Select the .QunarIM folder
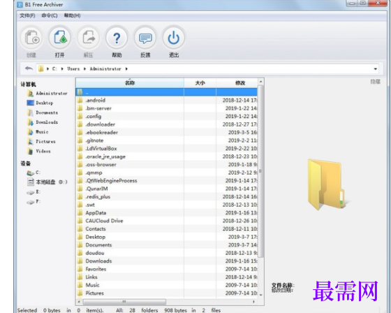Screen dimensions: 391x313 (x=166, y=189)
